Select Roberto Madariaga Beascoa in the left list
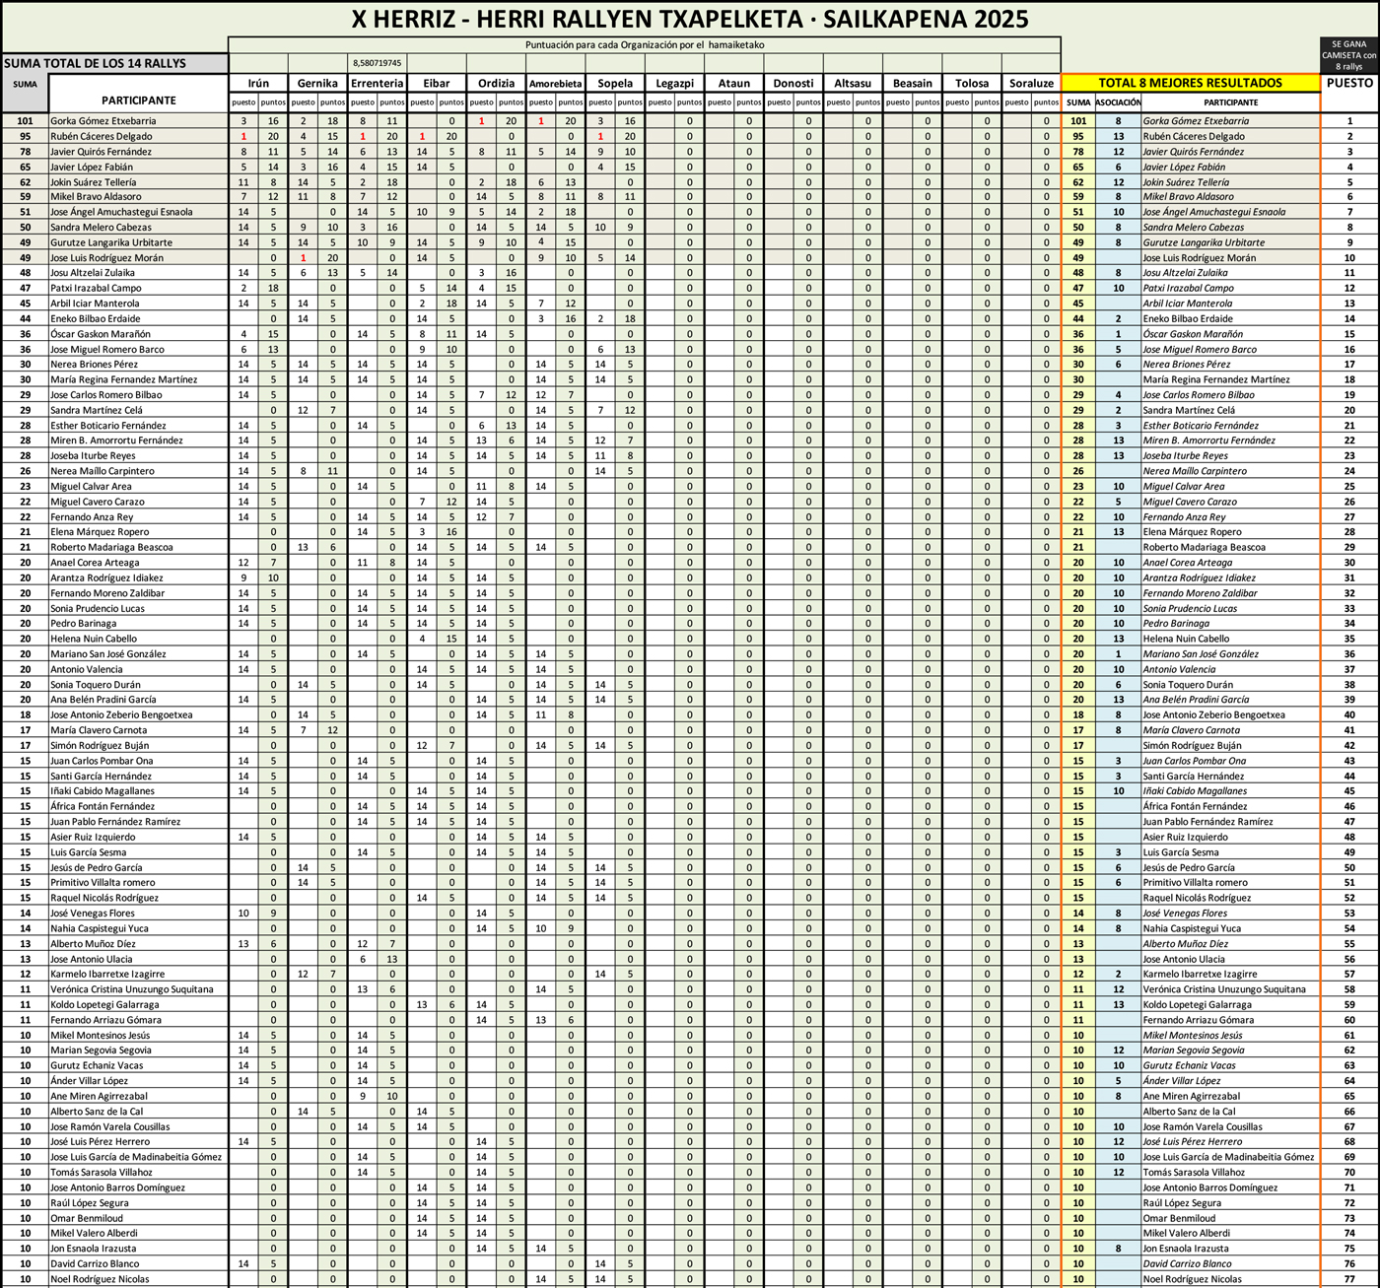This screenshot has height=1288, width=1380. pyautogui.click(x=111, y=547)
